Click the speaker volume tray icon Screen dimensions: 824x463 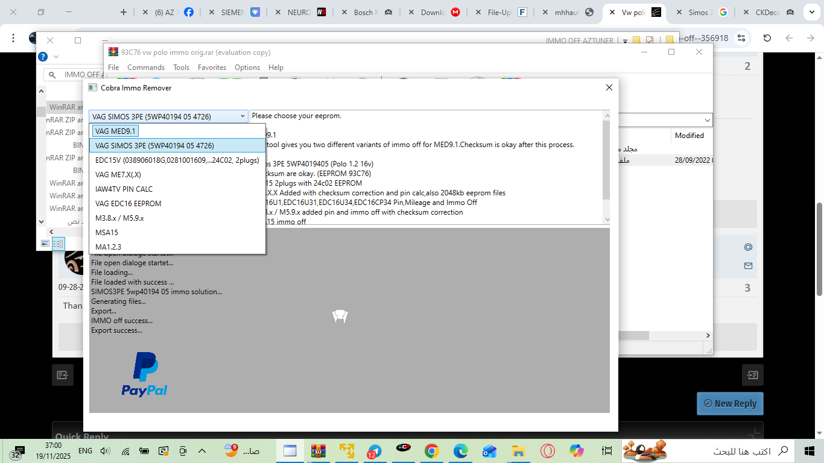click(106, 451)
